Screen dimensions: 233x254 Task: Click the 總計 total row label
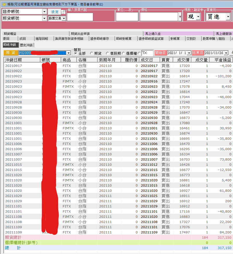13,248
